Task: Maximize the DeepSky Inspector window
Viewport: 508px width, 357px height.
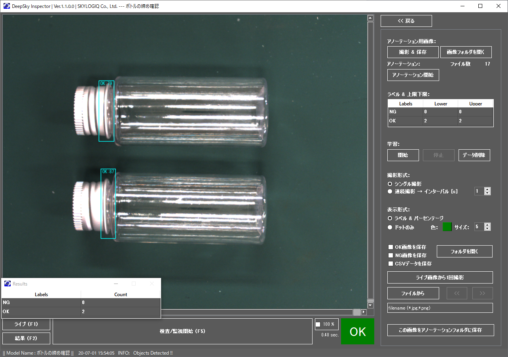Action: [480, 6]
